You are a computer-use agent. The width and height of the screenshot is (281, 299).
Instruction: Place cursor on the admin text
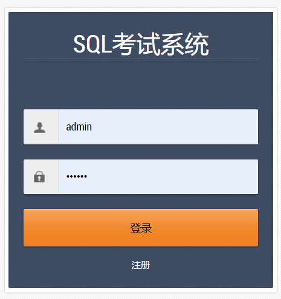(x=79, y=127)
